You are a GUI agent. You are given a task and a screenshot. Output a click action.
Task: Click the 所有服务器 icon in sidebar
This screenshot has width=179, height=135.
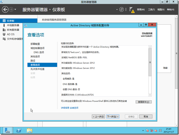[x=4, y=30]
